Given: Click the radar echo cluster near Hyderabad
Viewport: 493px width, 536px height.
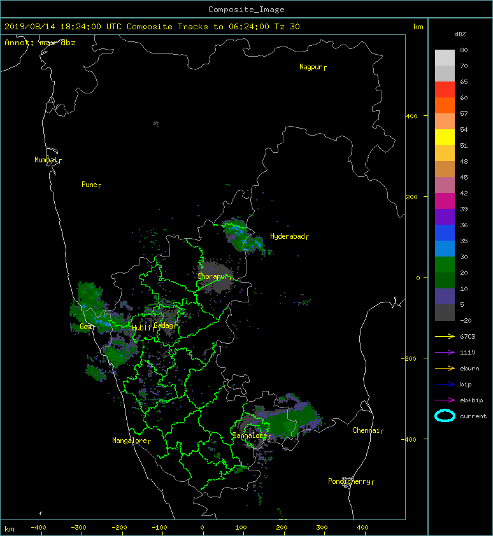Looking at the screenshot, I should [243, 236].
